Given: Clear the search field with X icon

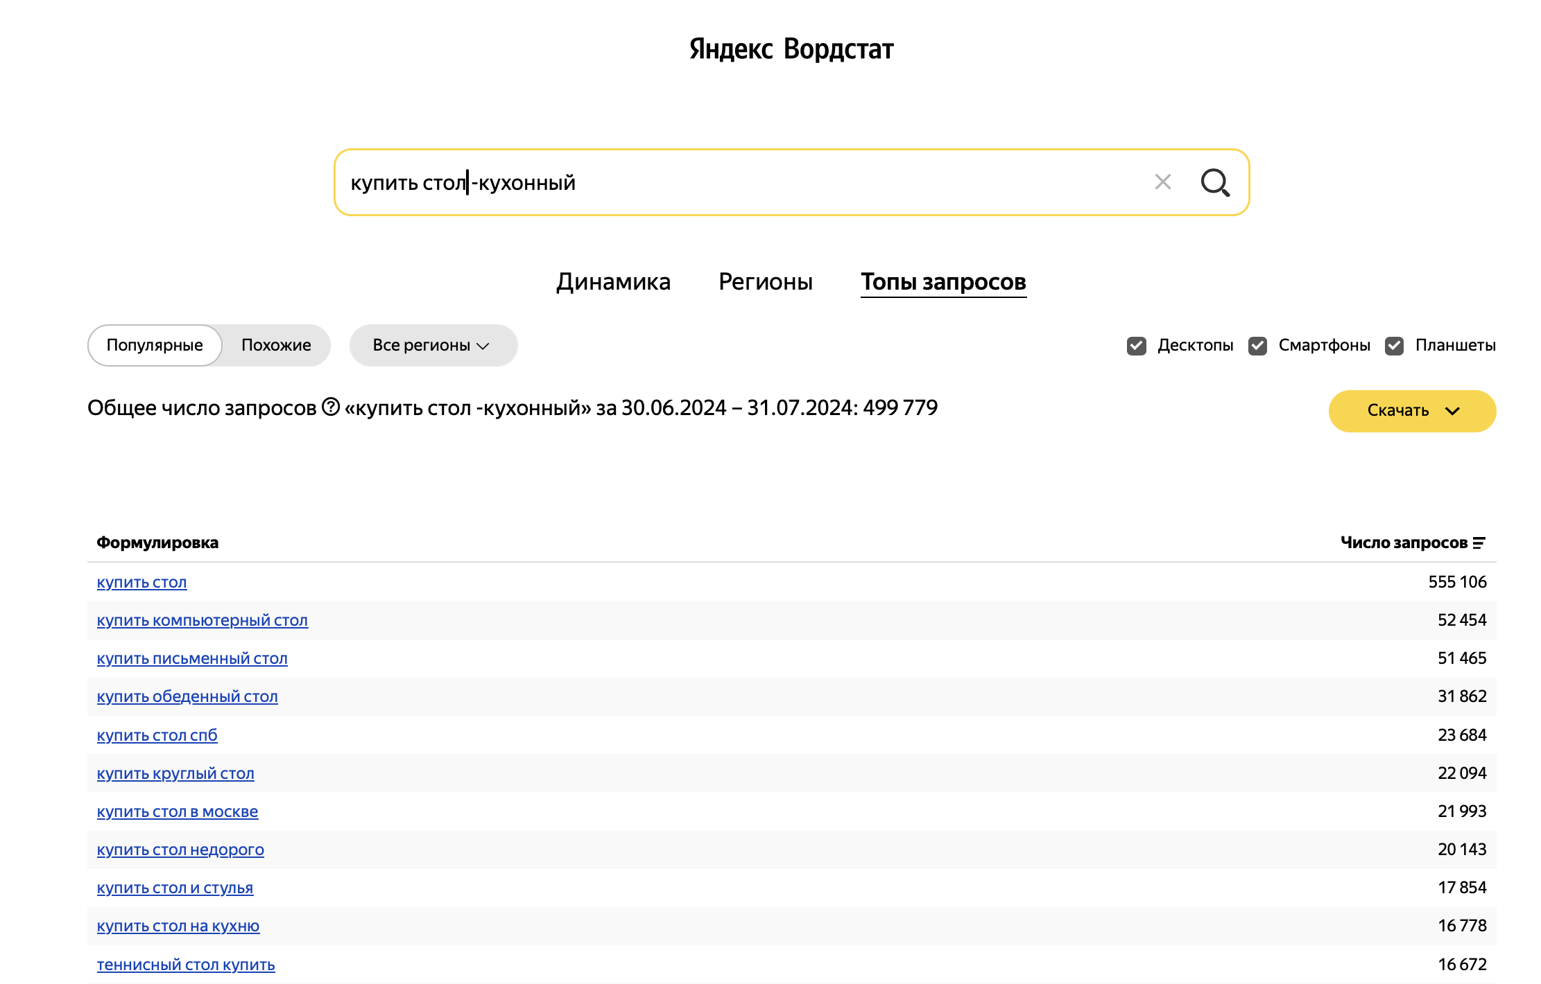Looking at the screenshot, I should point(1162,182).
